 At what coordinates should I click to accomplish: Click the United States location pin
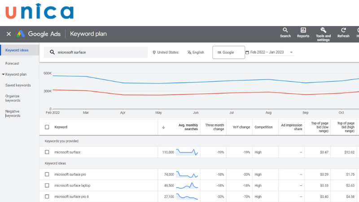154,53
